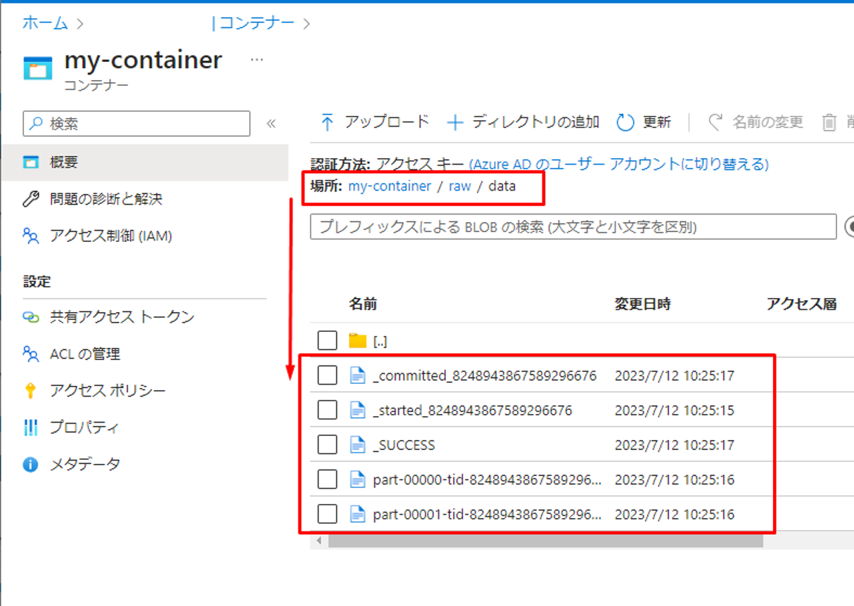Click the Azure AD switch account link
Viewport: 854px width, 606px height.
pos(618,165)
